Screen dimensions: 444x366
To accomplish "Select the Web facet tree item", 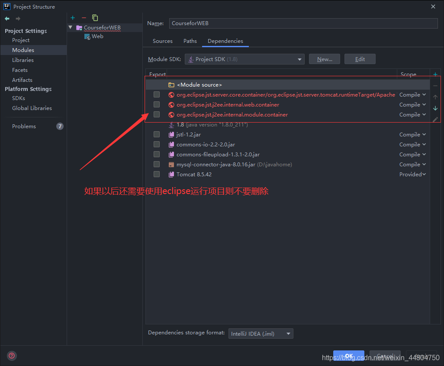I will [97, 36].
